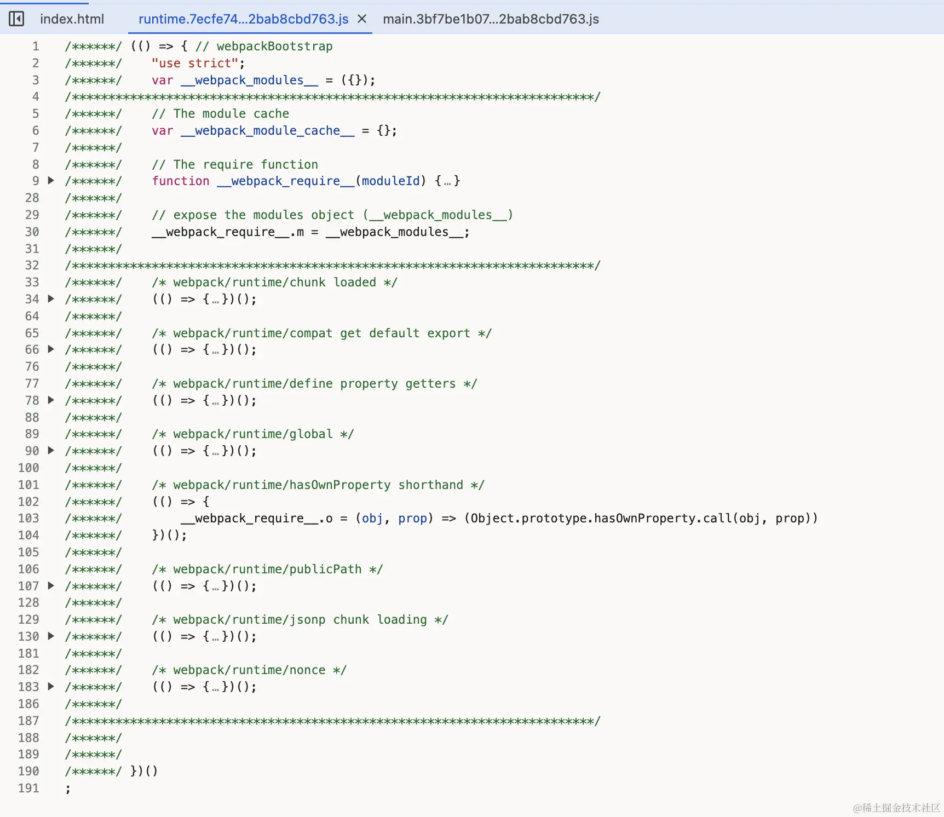Click the "hasOwnProperty shorthand" comment
944x817 pixels.
[318, 485]
